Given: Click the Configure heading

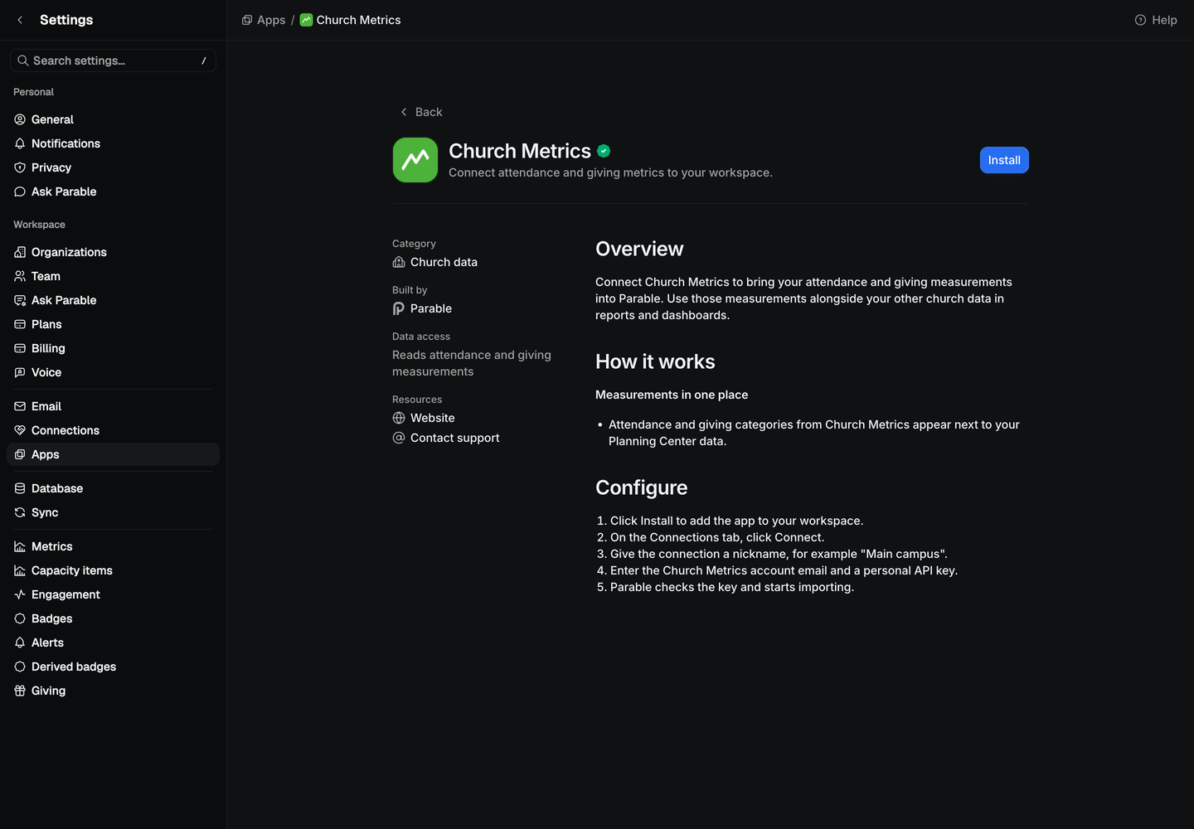Looking at the screenshot, I should pos(642,487).
